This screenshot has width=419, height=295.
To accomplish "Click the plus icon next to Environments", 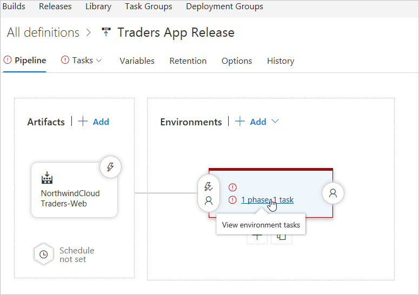I will point(240,121).
